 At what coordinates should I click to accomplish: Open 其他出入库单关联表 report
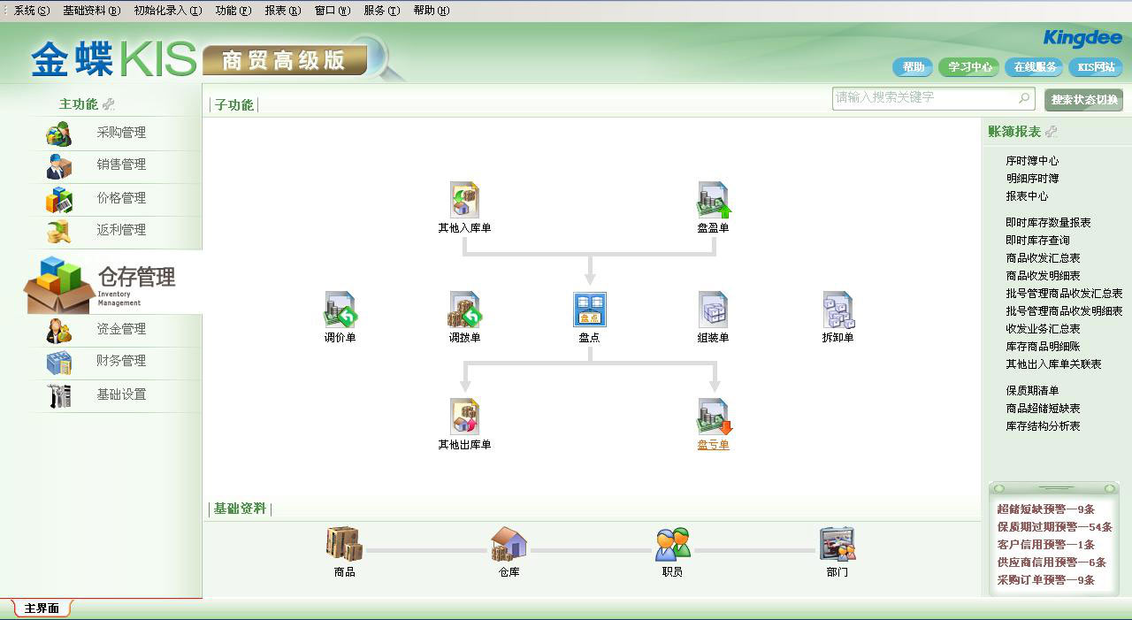pos(1053,364)
